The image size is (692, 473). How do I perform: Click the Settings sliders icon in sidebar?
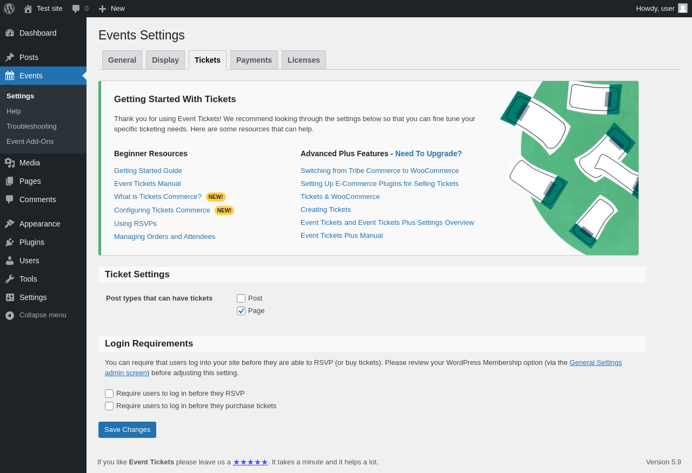point(10,297)
